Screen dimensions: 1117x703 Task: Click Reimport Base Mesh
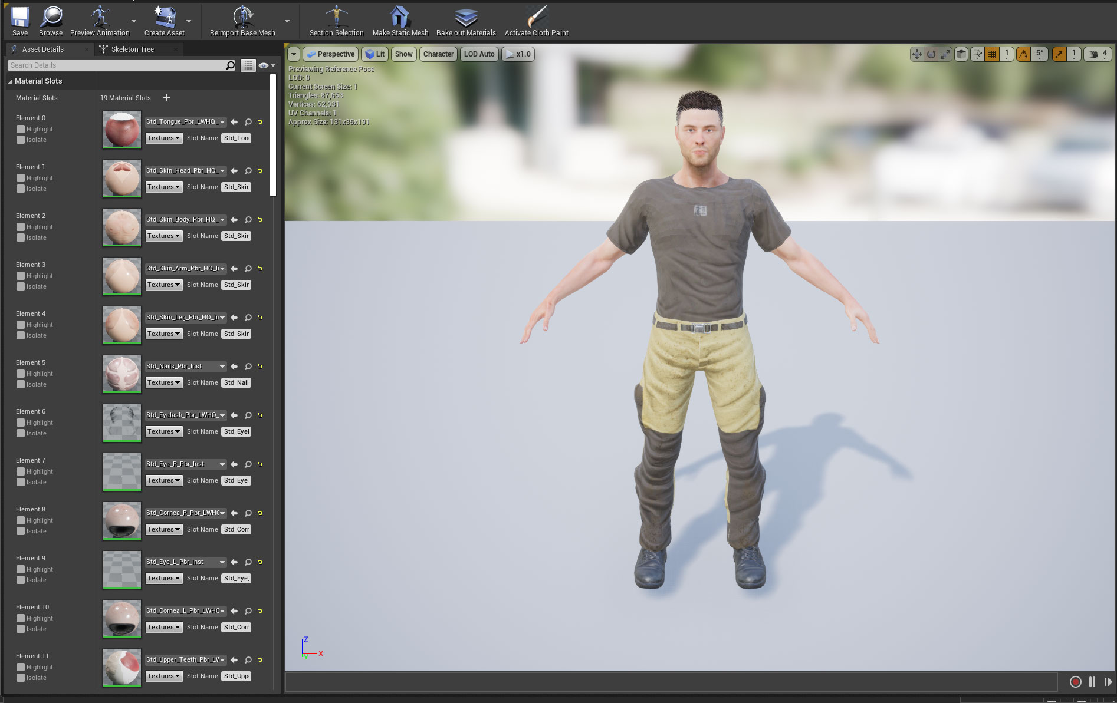[242, 21]
